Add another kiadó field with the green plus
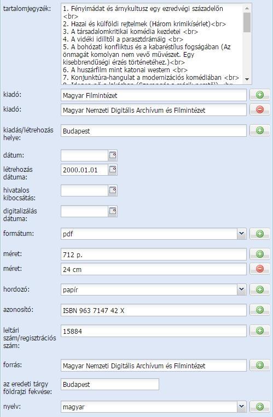Viewport: 273px width, 417px height. [260, 95]
